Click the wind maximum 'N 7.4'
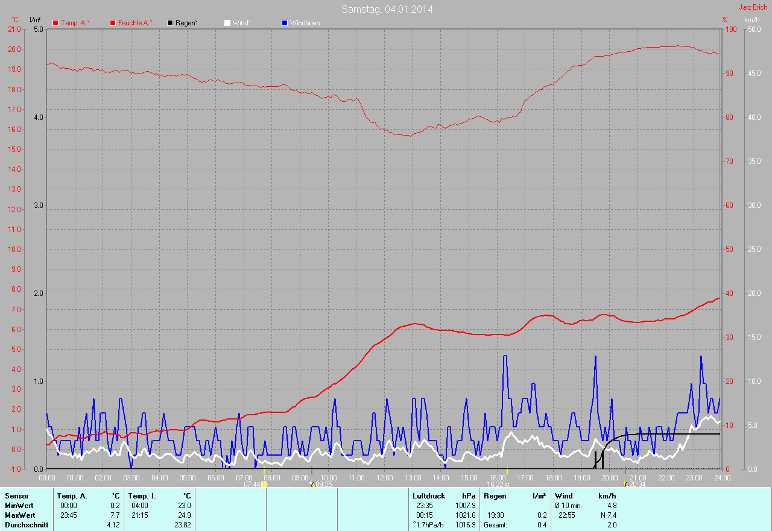The height and width of the screenshot is (531, 772). pyautogui.click(x=608, y=515)
